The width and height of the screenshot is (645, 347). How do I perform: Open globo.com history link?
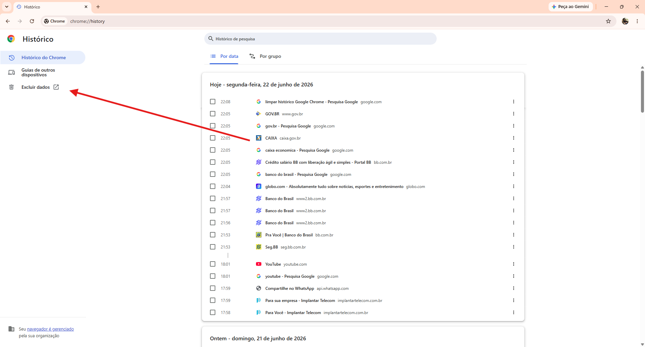click(334, 187)
